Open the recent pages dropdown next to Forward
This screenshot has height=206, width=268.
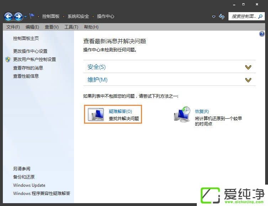[26, 17]
